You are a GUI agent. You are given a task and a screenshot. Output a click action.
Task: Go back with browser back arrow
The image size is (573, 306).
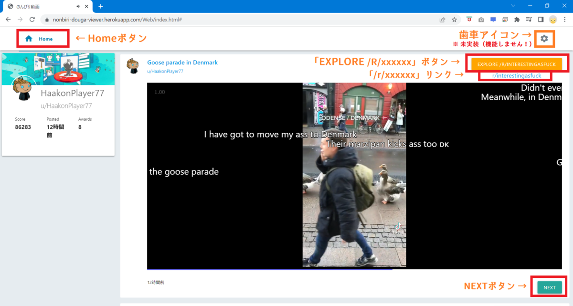8,20
